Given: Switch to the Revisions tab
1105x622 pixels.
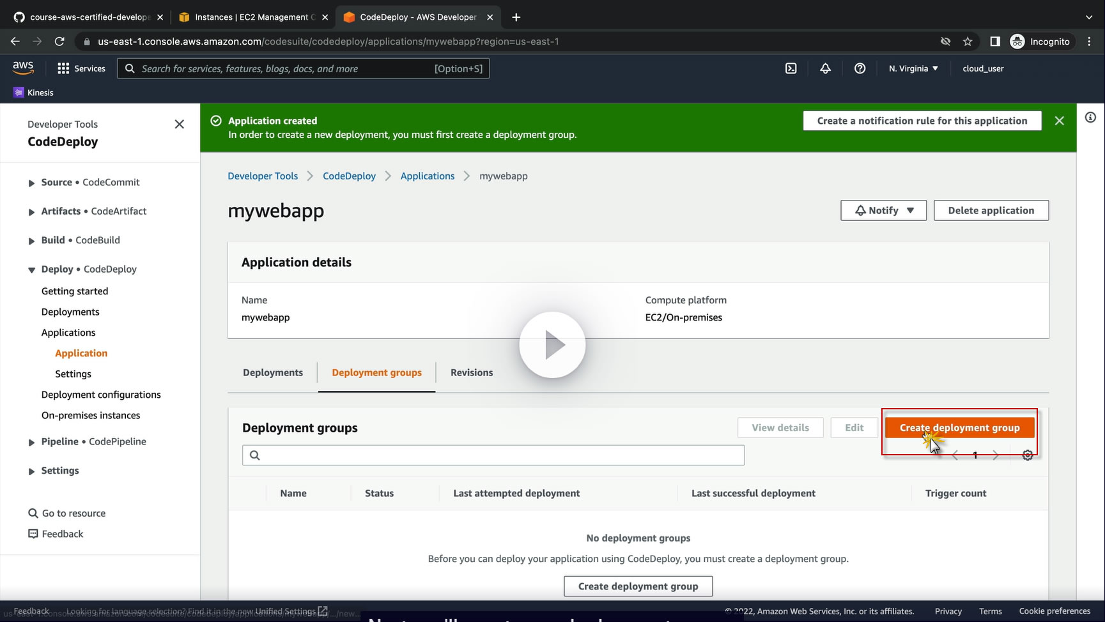Looking at the screenshot, I should pos(472,373).
